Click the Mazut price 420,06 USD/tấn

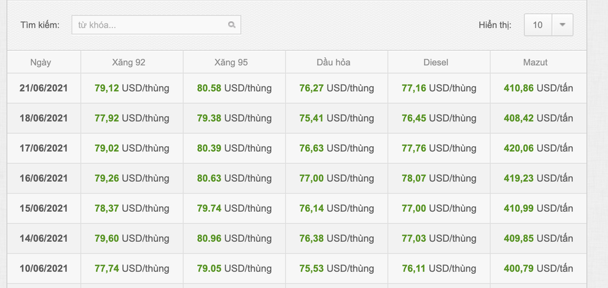(538, 149)
